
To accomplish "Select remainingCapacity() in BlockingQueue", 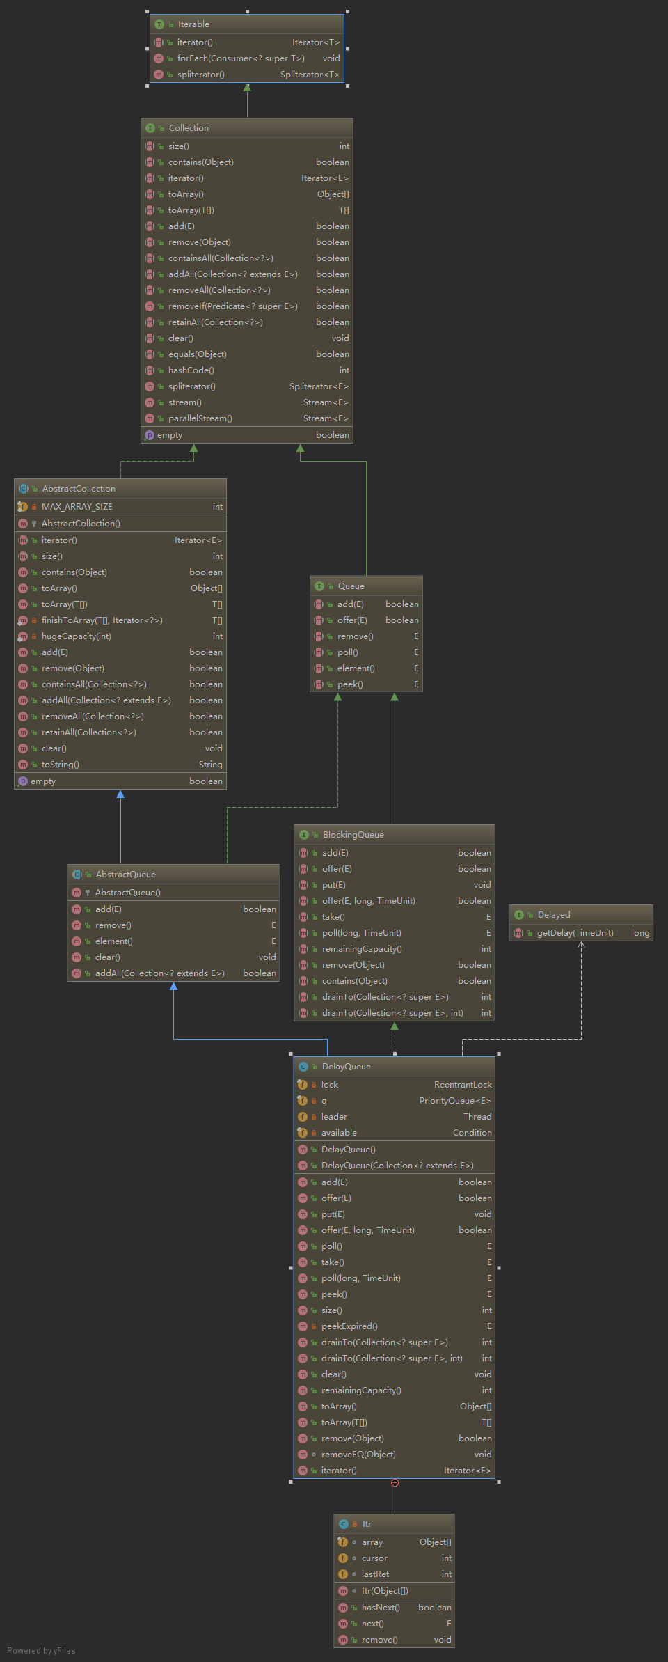I will [x=362, y=949].
